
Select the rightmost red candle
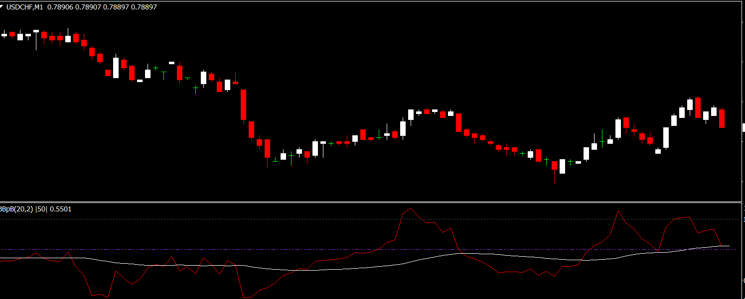pyautogui.click(x=722, y=118)
